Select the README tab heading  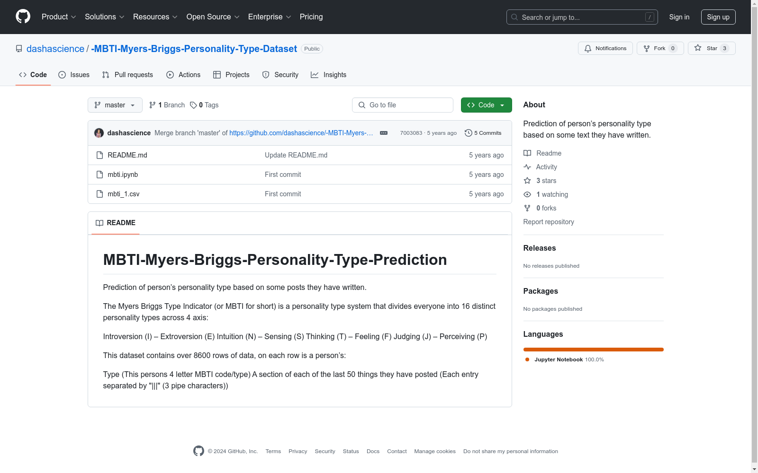(x=116, y=223)
